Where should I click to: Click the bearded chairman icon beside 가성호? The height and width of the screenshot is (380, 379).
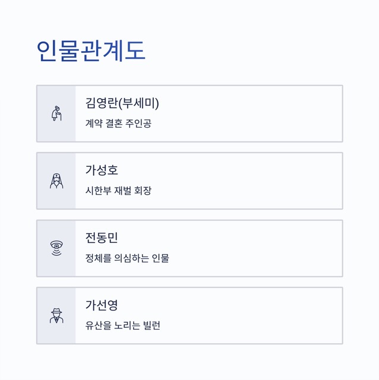(56, 180)
